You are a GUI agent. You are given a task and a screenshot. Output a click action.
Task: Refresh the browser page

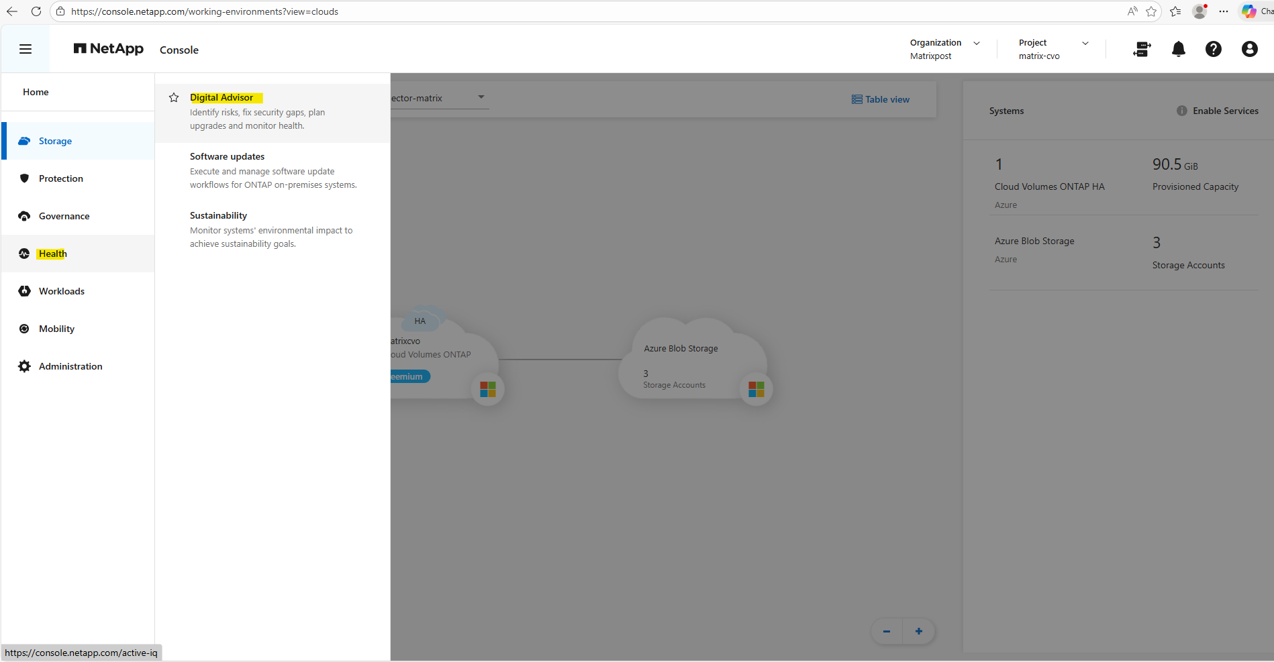point(36,11)
